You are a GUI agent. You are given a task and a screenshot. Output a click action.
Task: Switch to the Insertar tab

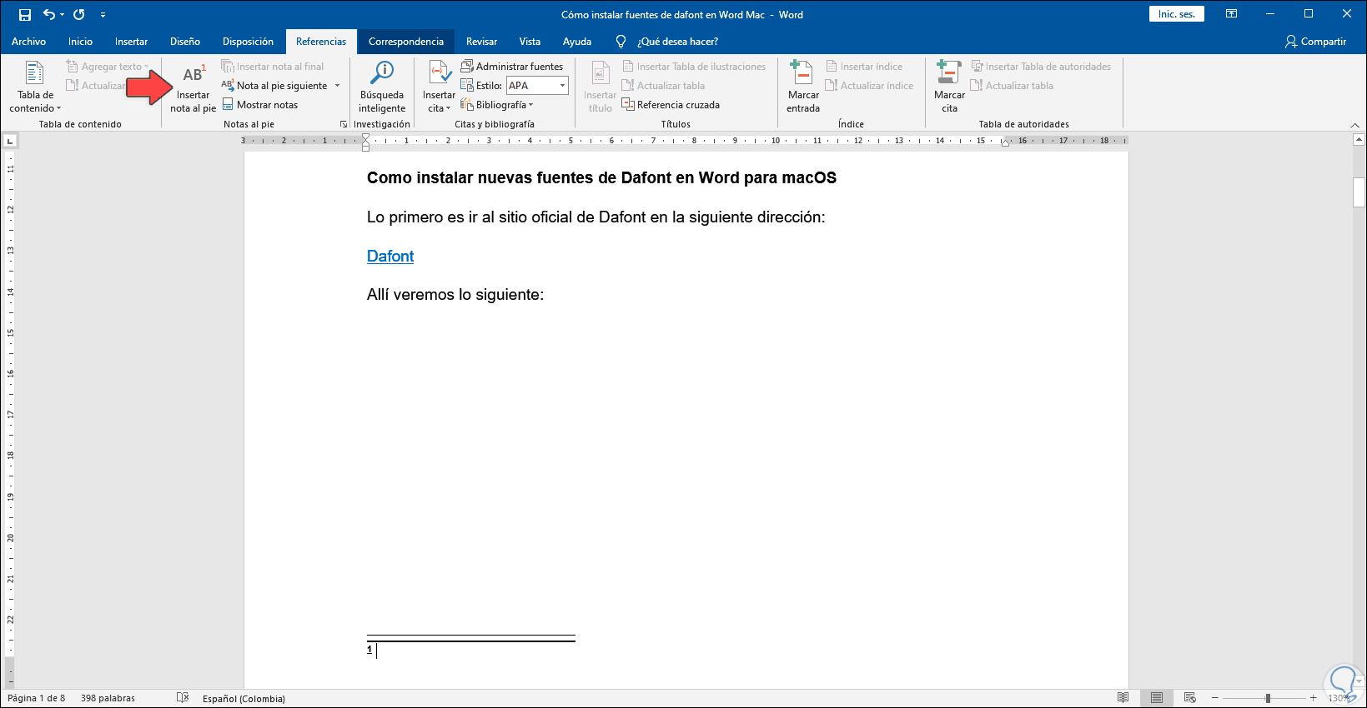coord(132,42)
